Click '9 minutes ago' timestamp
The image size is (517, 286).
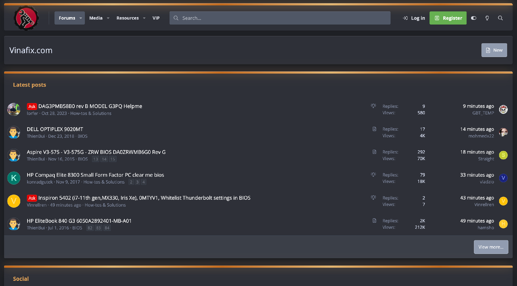tap(478, 106)
